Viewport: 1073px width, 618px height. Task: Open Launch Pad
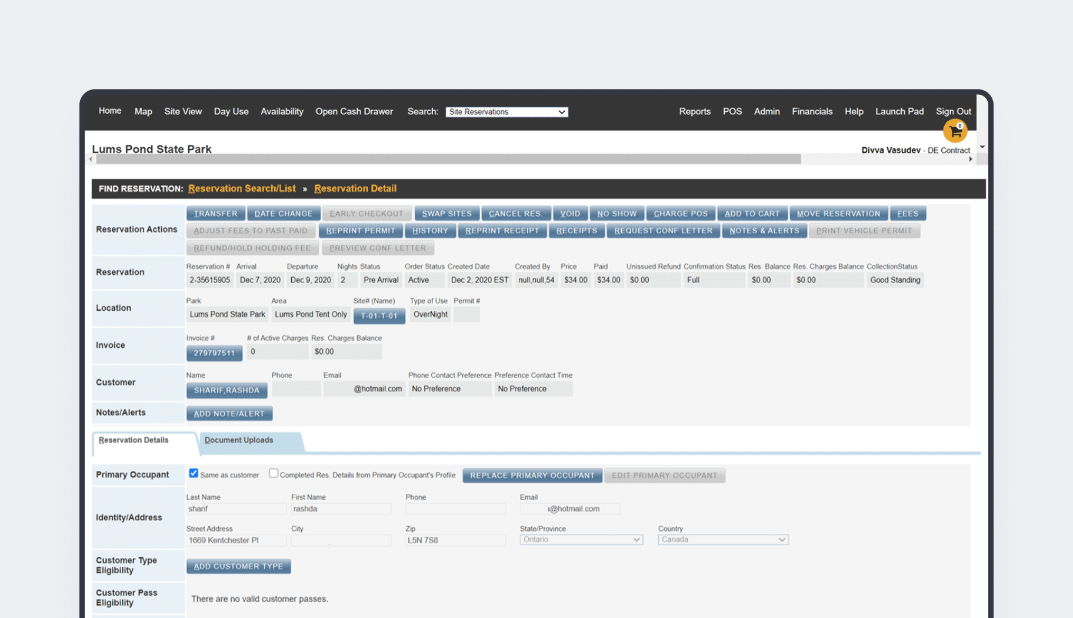point(899,111)
